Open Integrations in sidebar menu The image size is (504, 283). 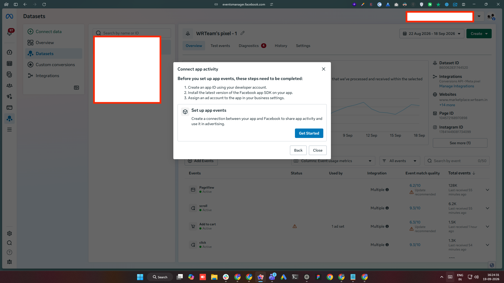54,76
